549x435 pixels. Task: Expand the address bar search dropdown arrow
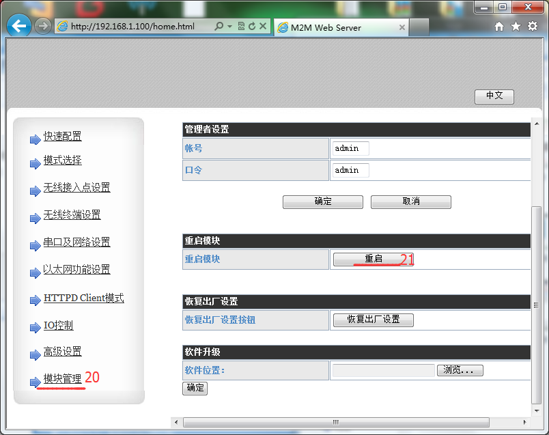pos(229,27)
